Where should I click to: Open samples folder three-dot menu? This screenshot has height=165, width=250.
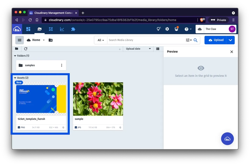(x=62, y=65)
